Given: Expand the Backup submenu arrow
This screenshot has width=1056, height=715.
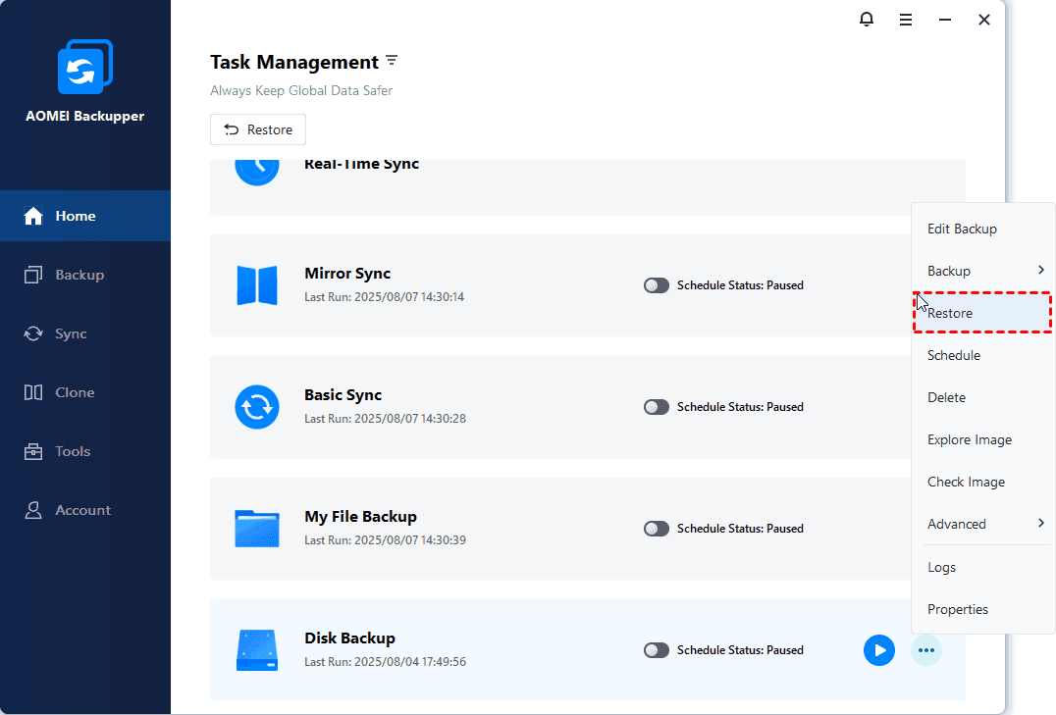Looking at the screenshot, I should coord(1041,270).
